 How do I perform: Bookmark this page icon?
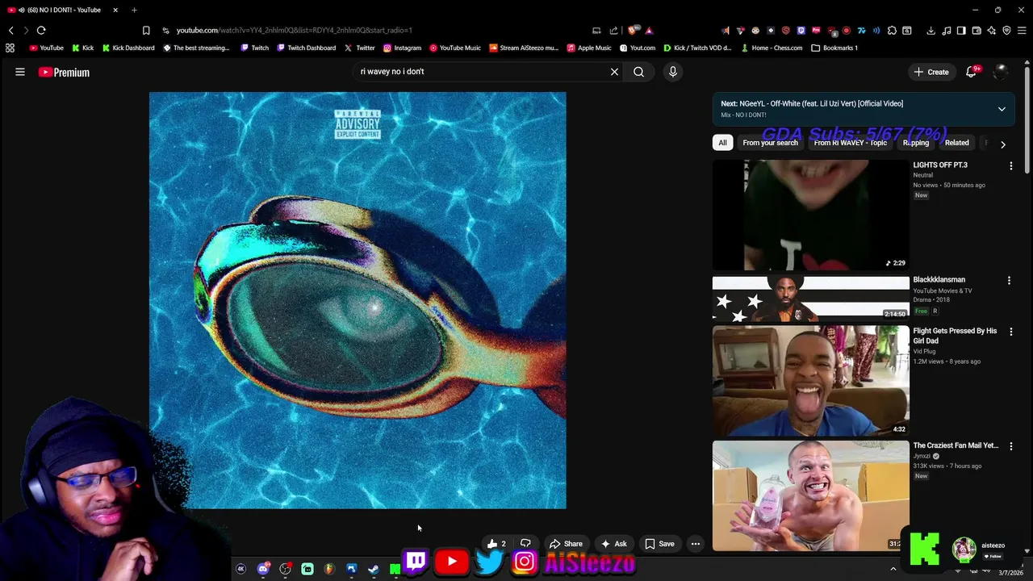pyautogui.click(x=146, y=31)
